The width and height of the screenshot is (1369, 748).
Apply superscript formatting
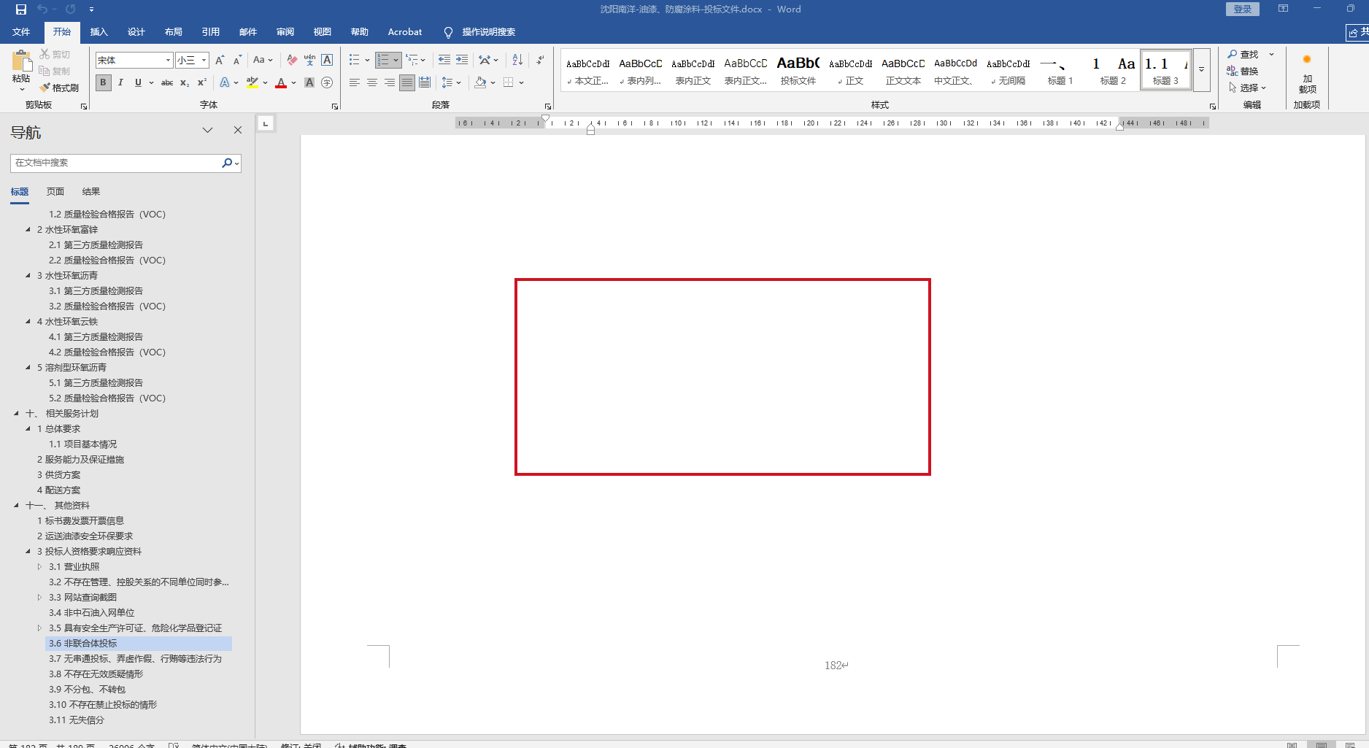202,82
